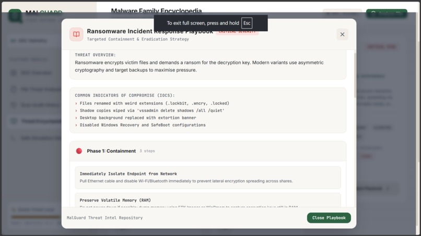Collapse the Phase 1: Containment section header

click(x=208, y=151)
